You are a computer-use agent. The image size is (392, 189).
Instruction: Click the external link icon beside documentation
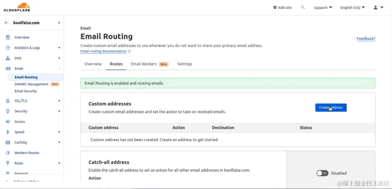coord(129,51)
